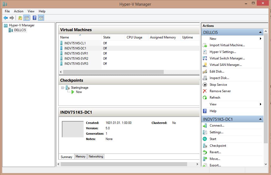Click the Move icon in Actions pane
This screenshot has width=271, height=175.
205,159
